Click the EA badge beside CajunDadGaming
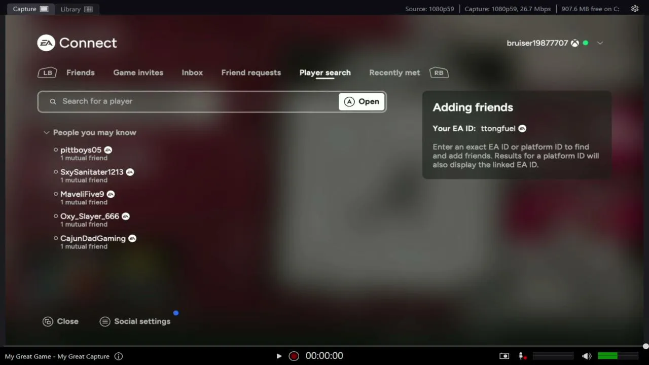Screen dimensions: 649x365 click(x=132, y=238)
